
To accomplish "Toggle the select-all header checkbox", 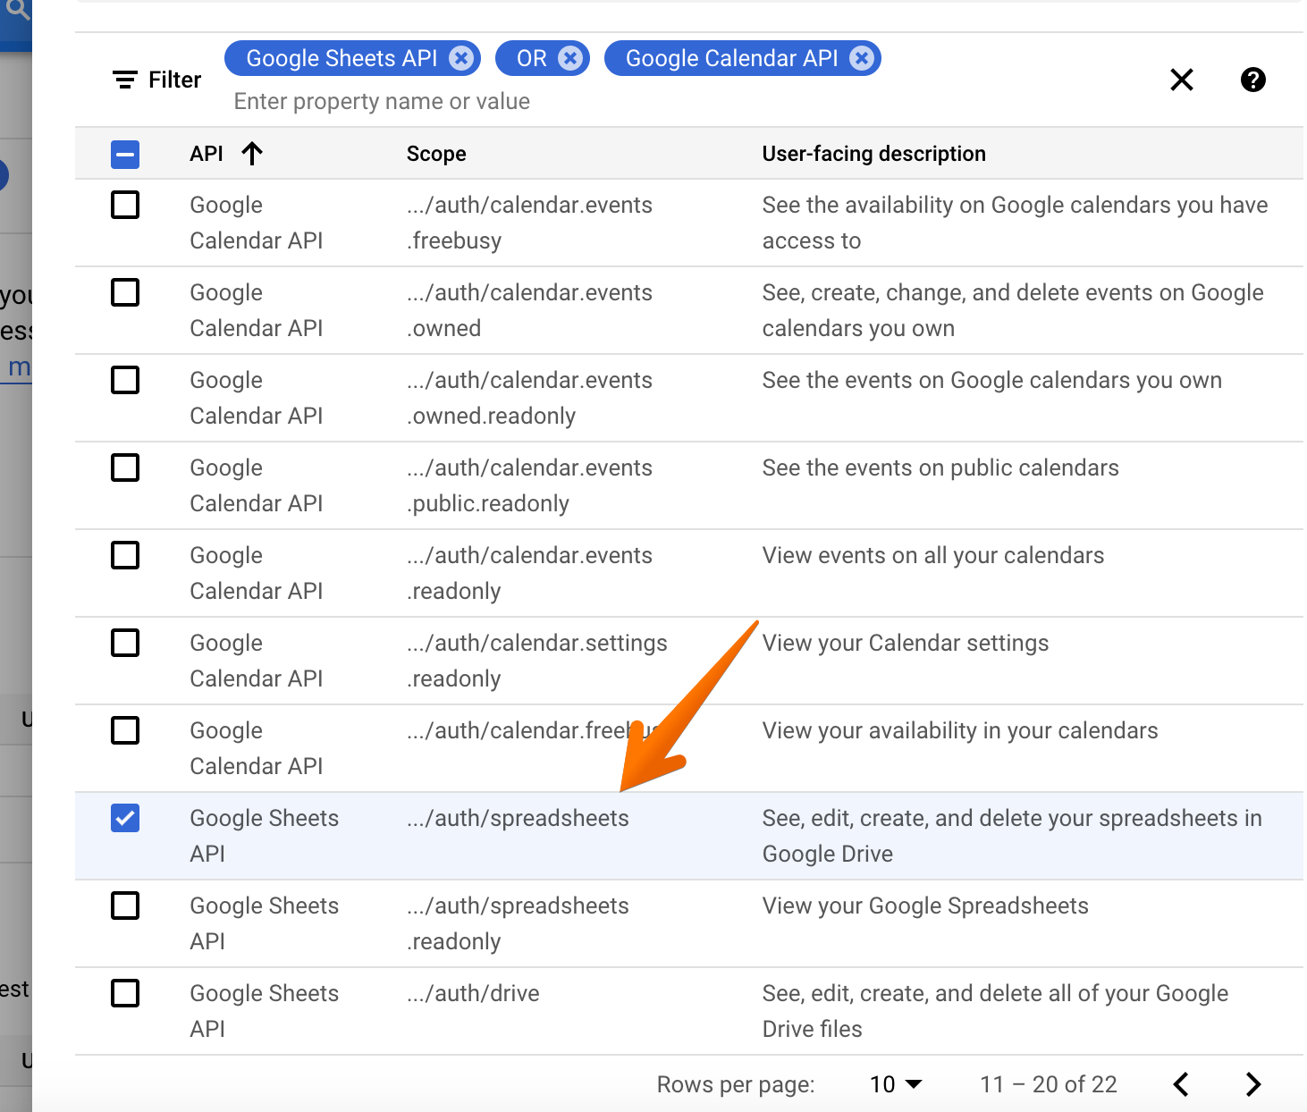I will pos(125,154).
